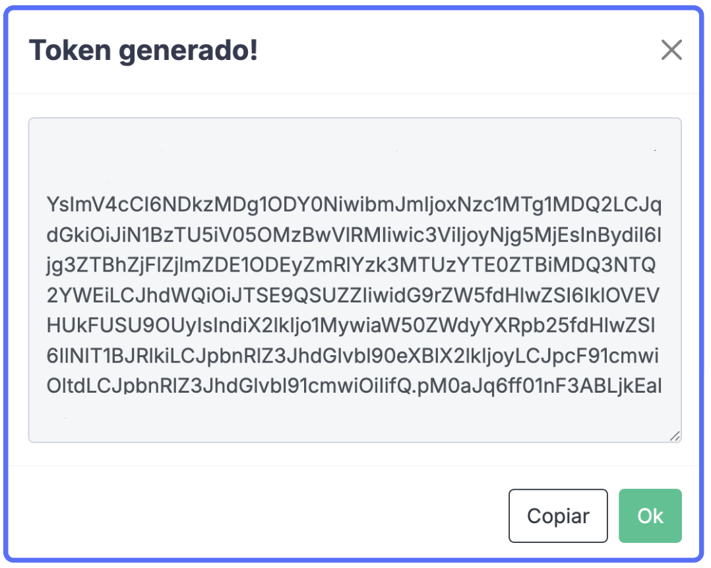Click the textarea resize handle corner

pyautogui.click(x=674, y=436)
